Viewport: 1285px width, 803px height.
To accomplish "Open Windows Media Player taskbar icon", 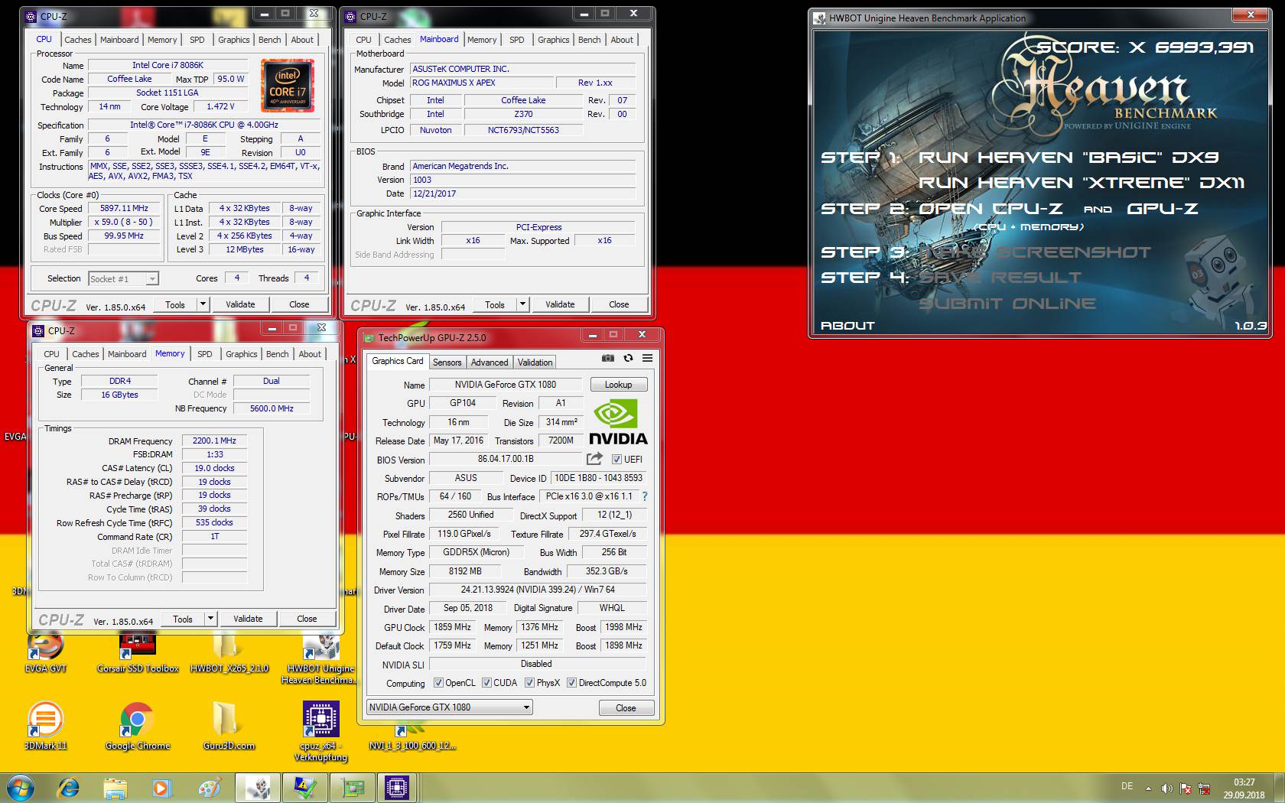I will (x=161, y=788).
